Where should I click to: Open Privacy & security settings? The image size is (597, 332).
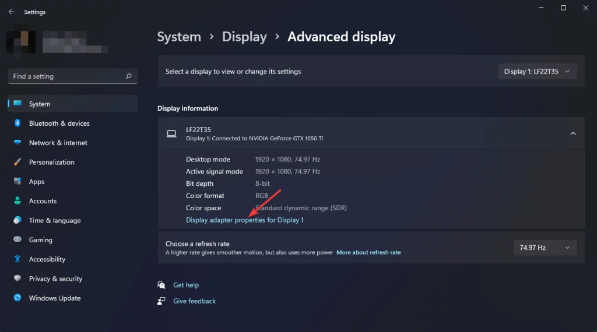click(73, 278)
